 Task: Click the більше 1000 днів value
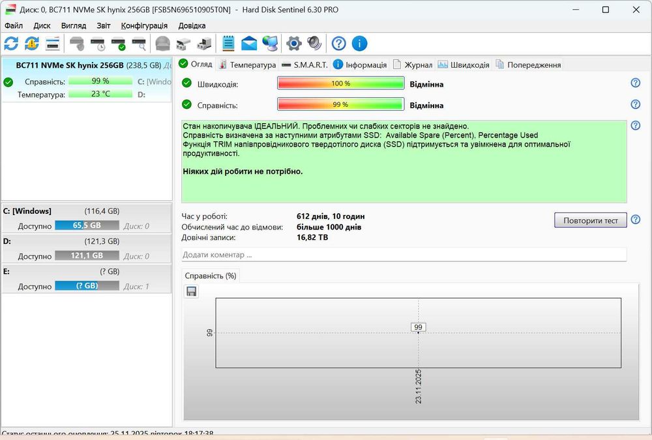[x=329, y=227]
